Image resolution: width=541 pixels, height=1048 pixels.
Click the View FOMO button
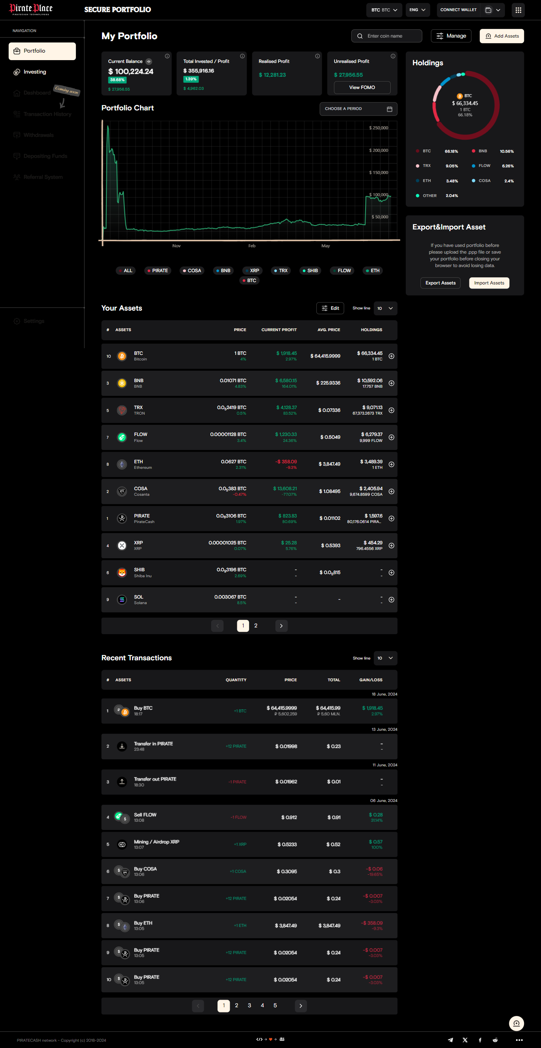point(361,87)
